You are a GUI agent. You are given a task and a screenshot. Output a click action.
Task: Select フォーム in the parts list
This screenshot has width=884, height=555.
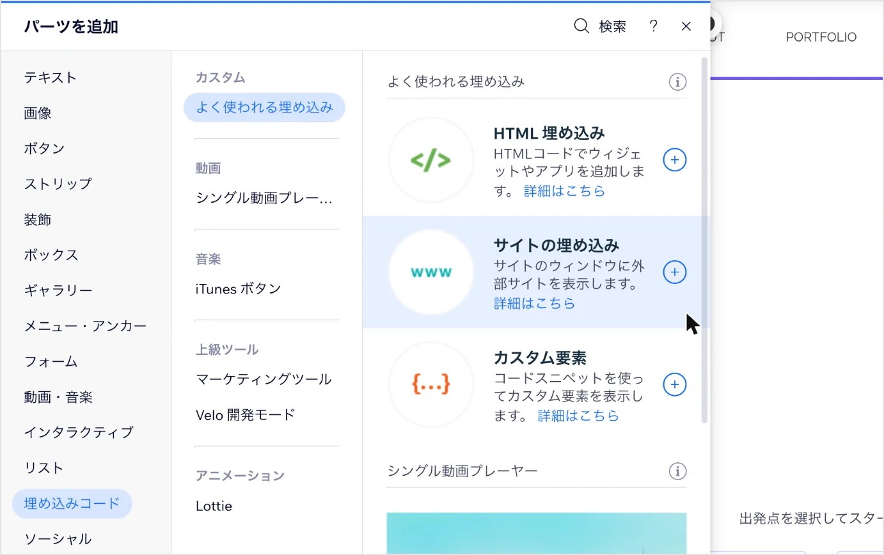tap(51, 361)
